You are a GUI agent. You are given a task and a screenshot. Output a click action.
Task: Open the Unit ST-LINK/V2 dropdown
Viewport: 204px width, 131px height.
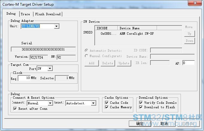(56, 26)
